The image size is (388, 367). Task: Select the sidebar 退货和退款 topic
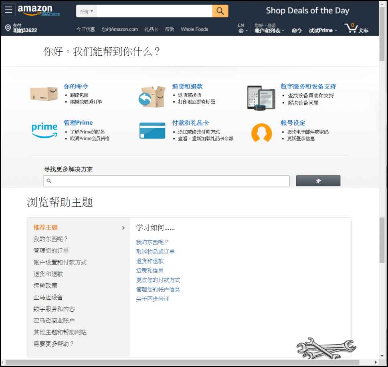click(48, 274)
